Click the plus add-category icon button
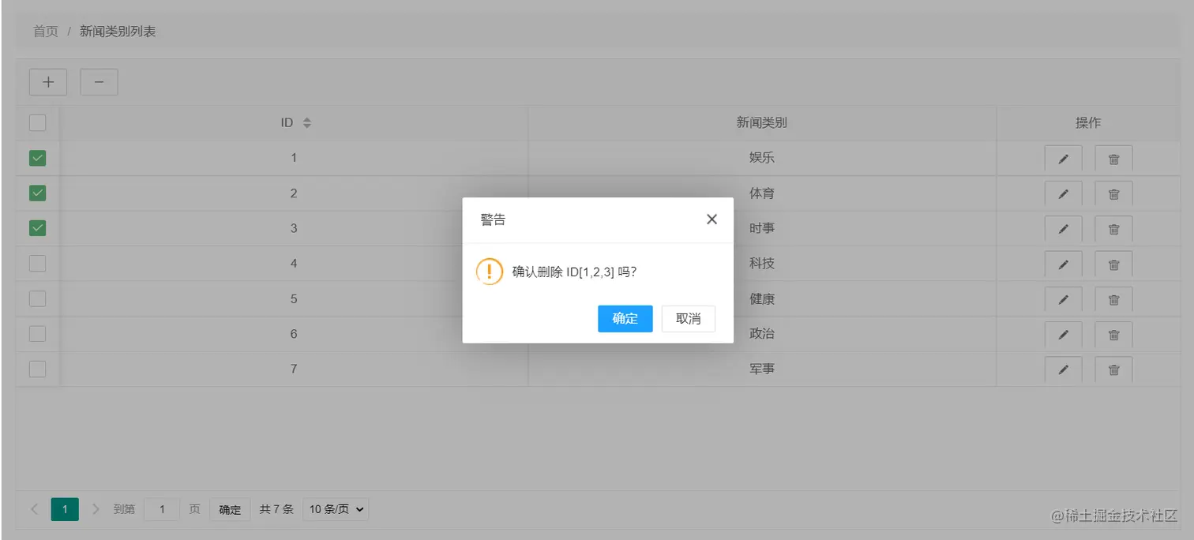The height and width of the screenshot is (540, 1194). [48, 82]
